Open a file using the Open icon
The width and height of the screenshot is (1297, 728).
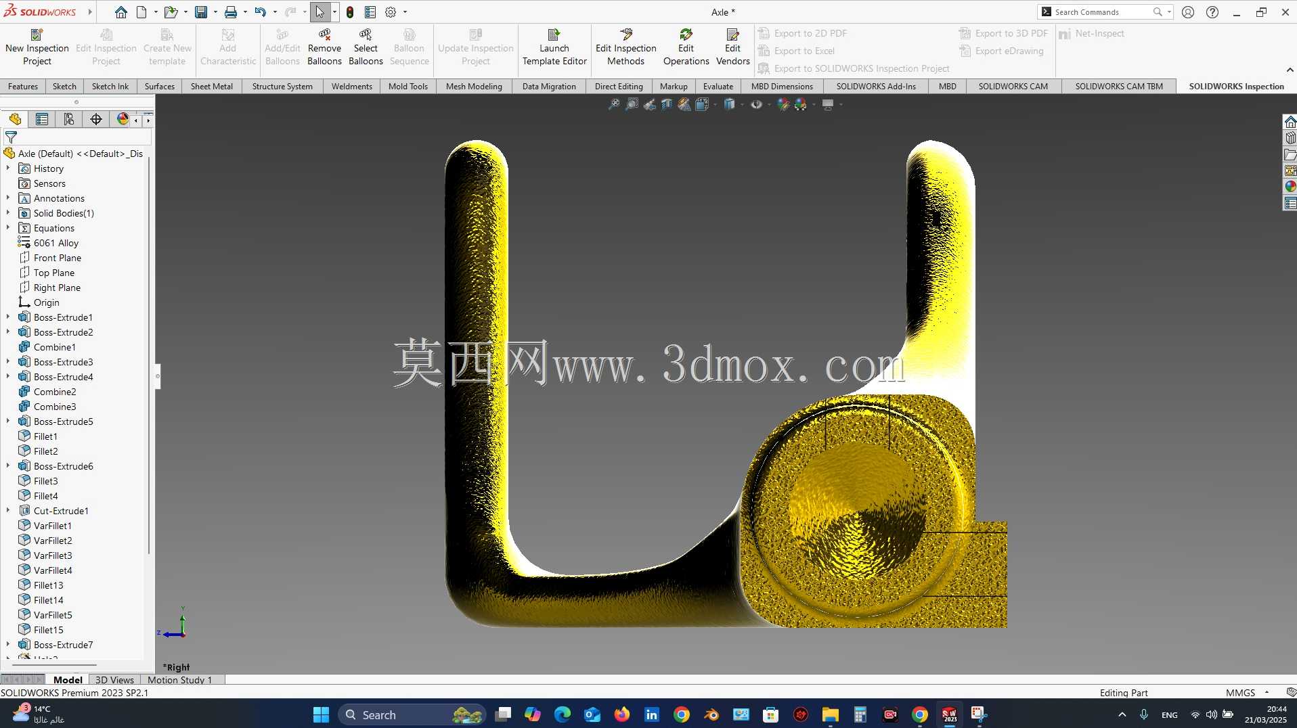[171, 12]
